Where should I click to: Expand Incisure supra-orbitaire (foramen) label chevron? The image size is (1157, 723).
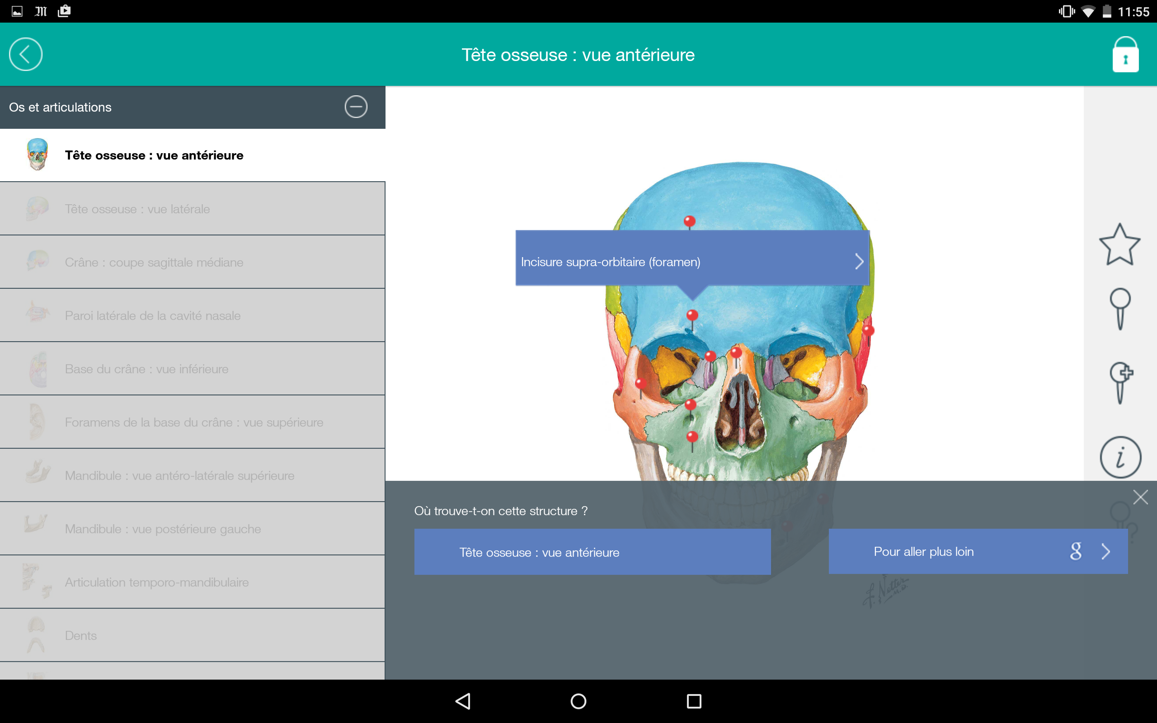point(859,262)
